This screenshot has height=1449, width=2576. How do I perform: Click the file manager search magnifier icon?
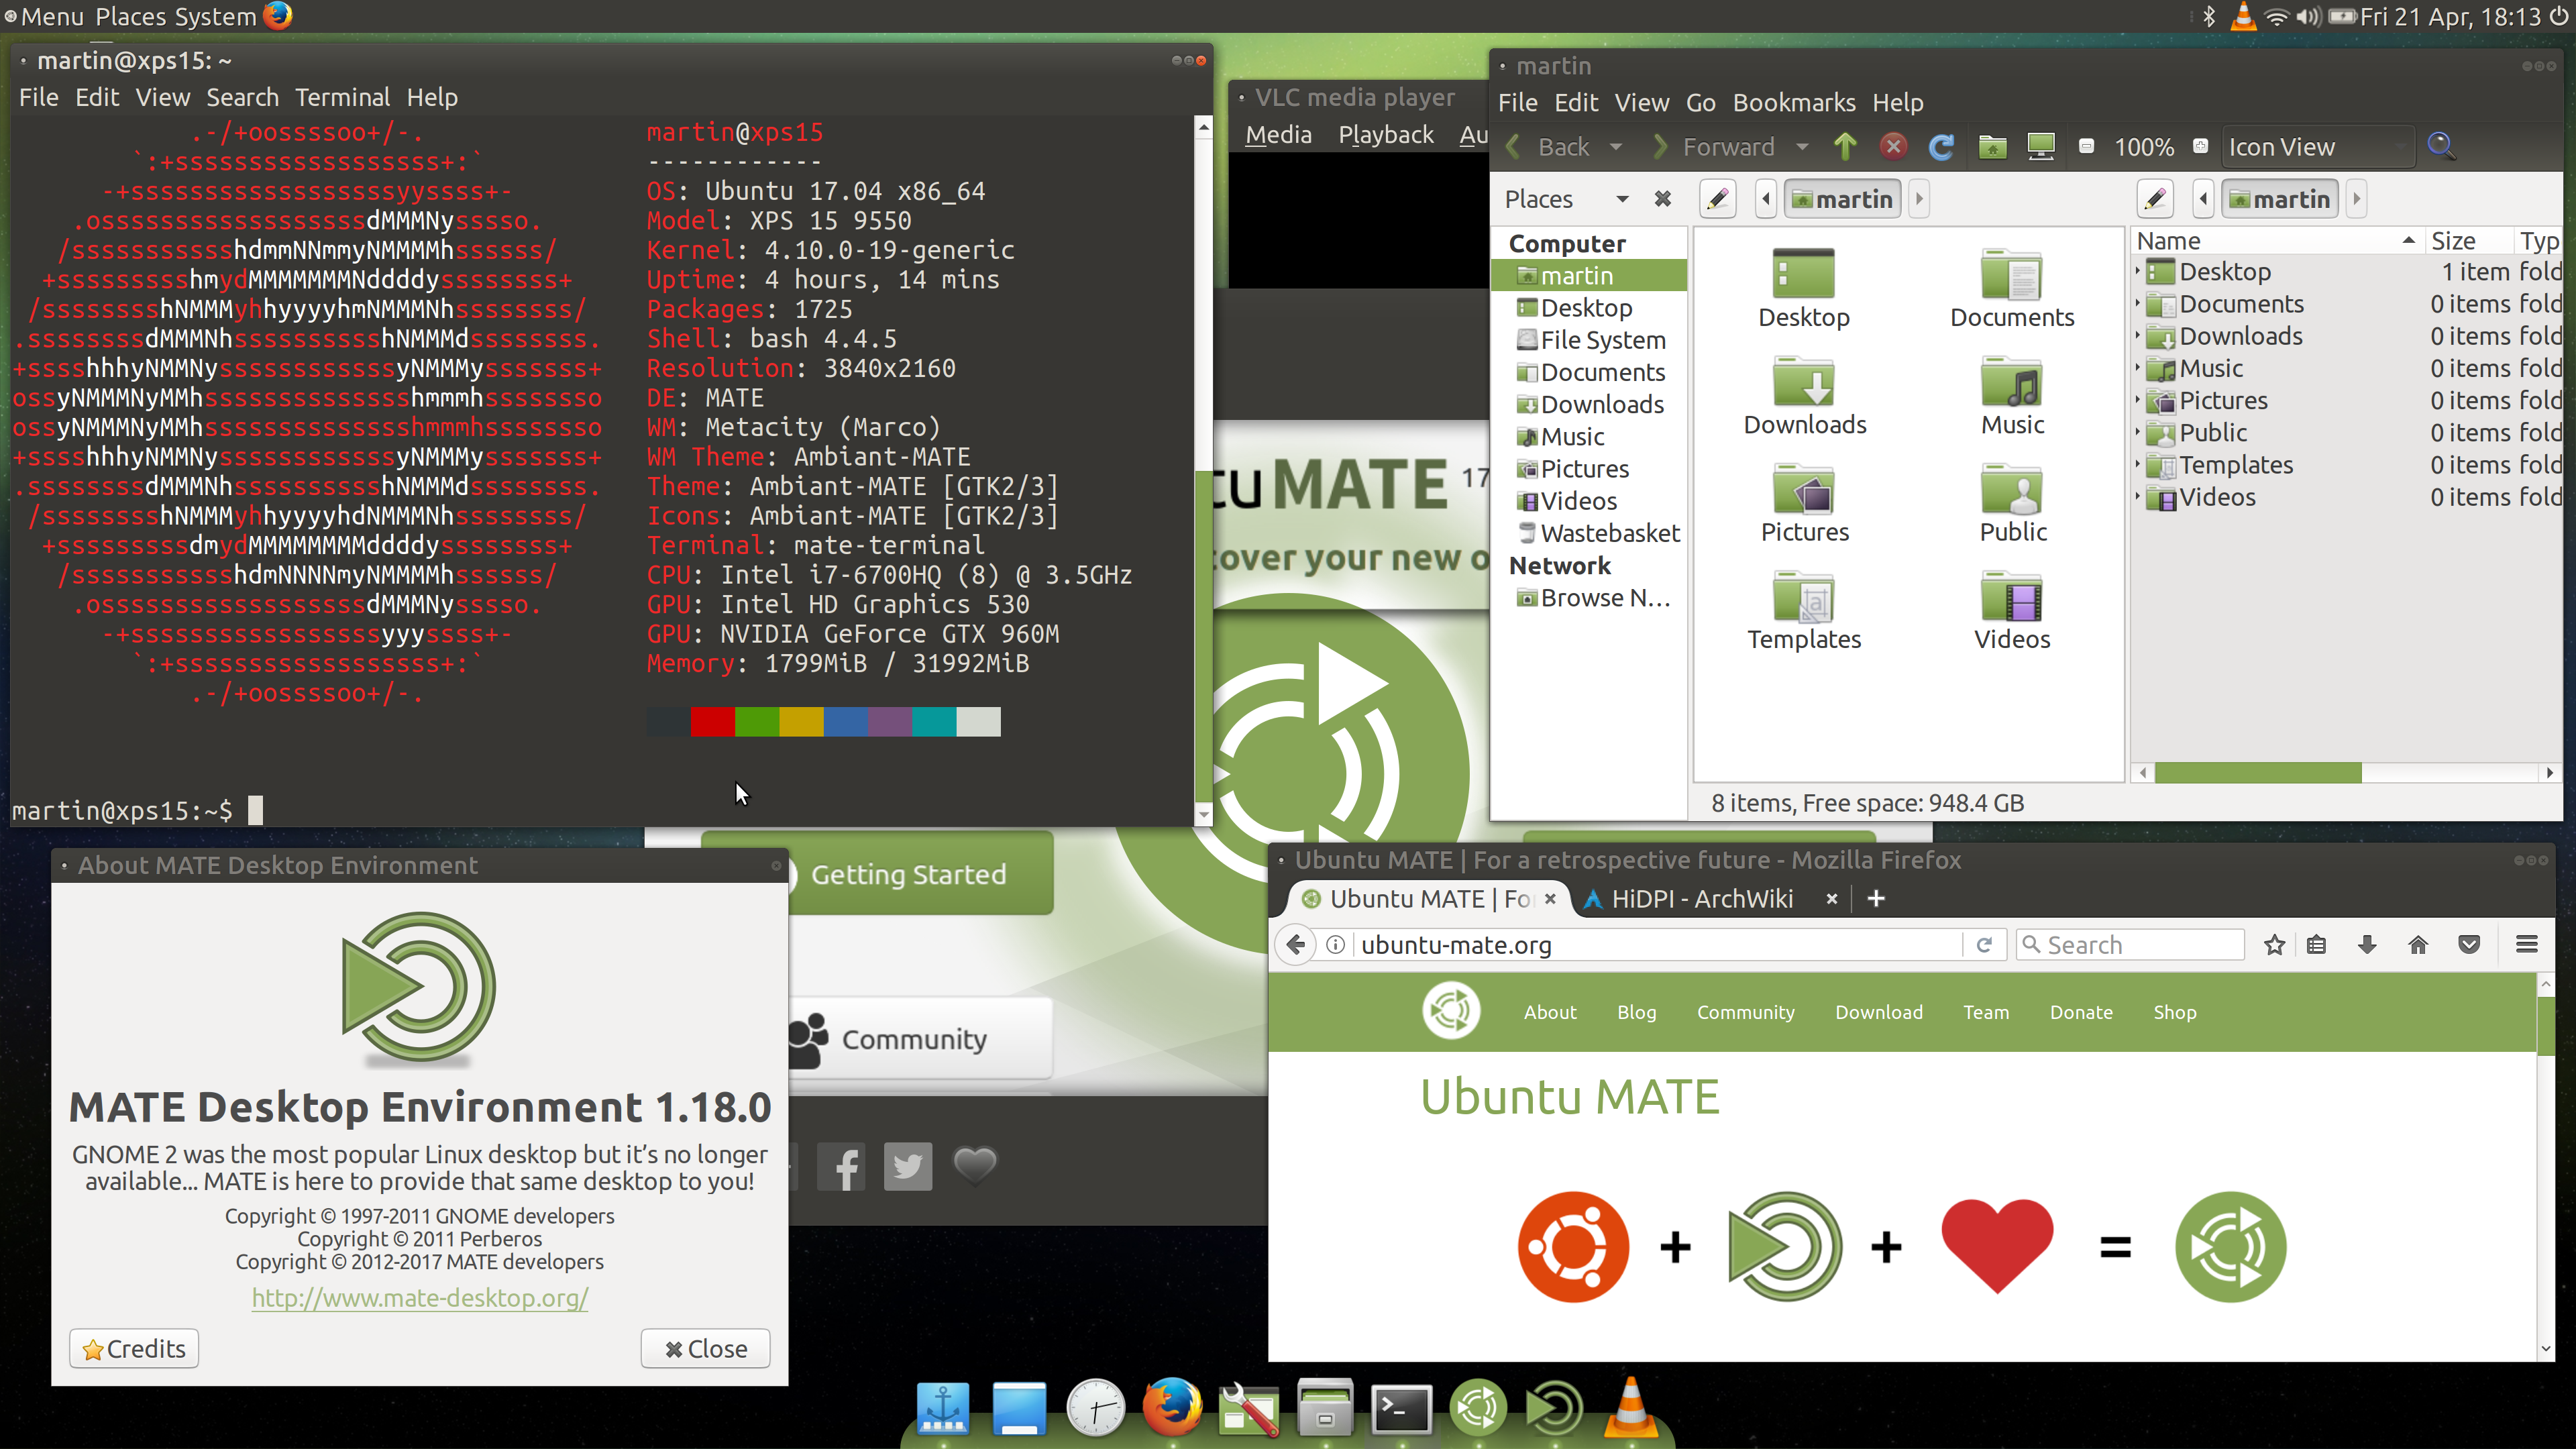2441,146
